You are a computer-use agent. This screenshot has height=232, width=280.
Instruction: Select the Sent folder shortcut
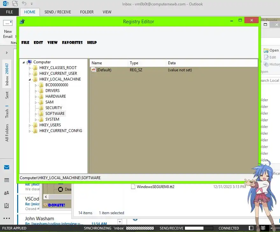(7, 95)
